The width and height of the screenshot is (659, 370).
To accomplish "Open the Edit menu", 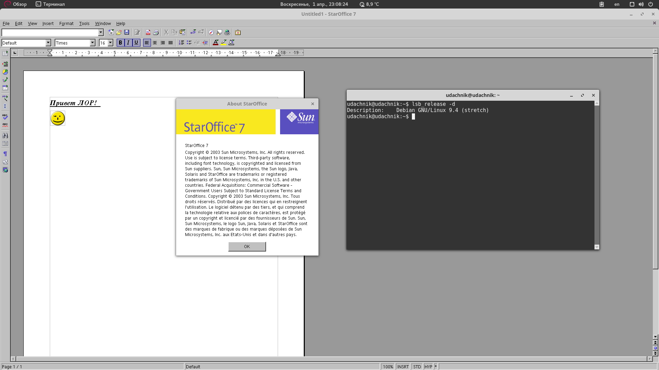I will pos(19,24).
